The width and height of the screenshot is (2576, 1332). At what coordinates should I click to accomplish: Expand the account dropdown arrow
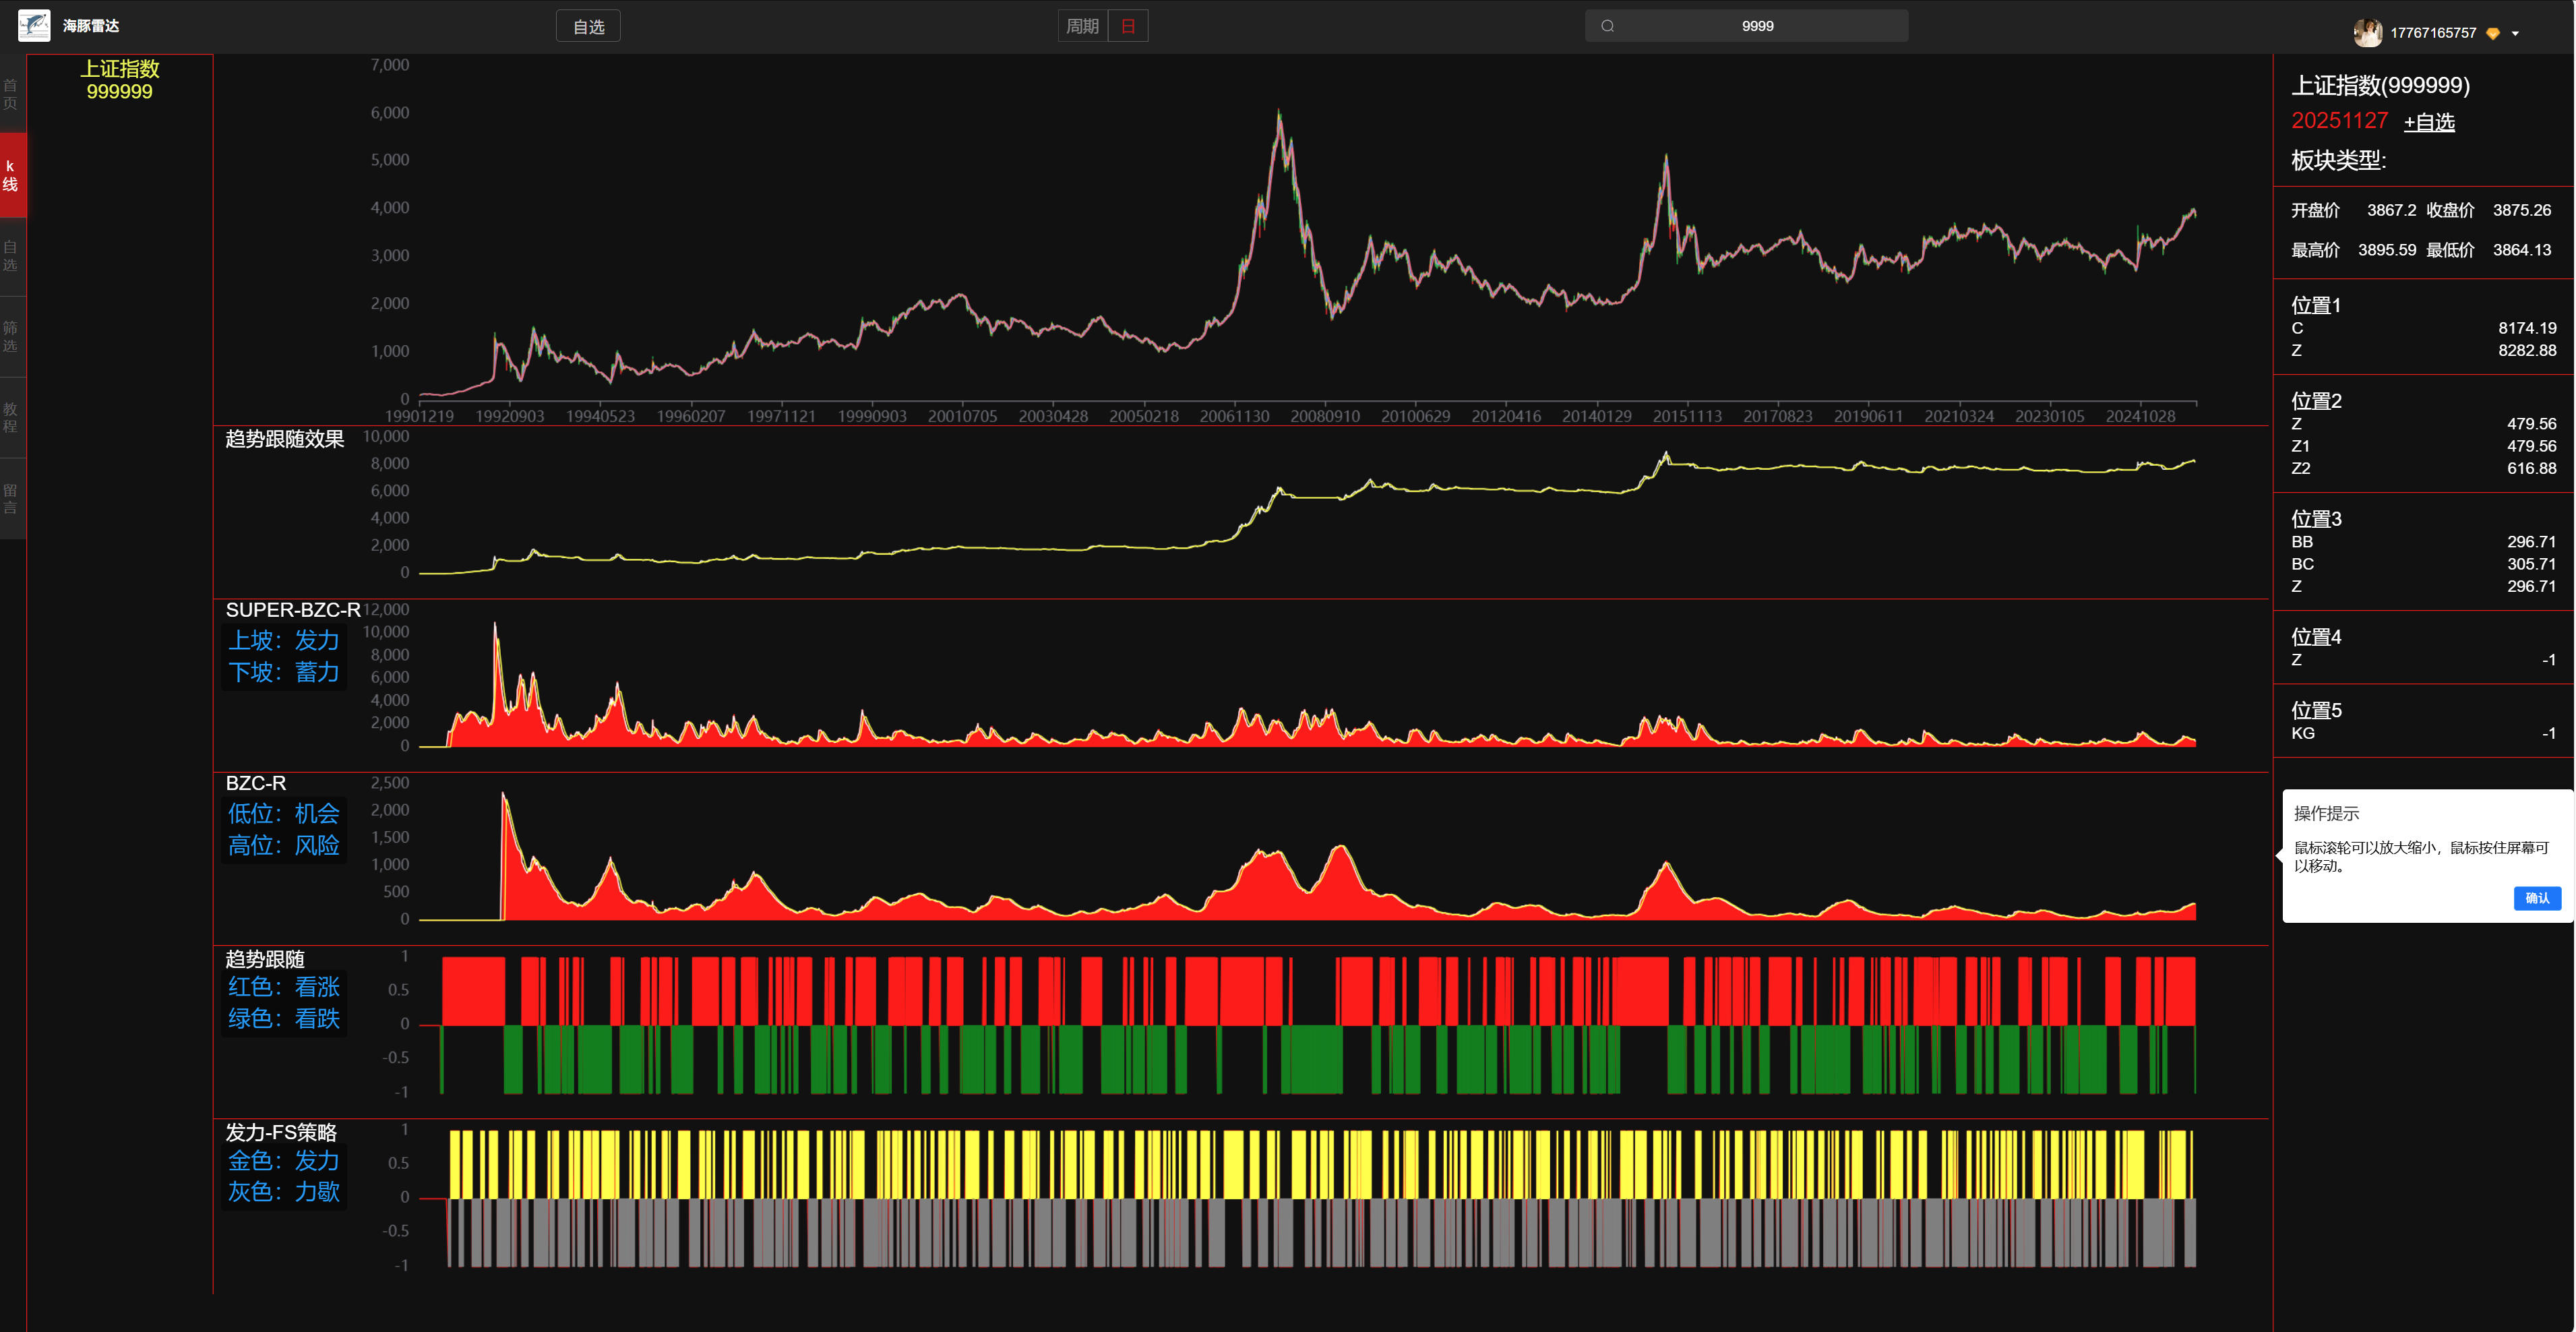coord(2515,34)
